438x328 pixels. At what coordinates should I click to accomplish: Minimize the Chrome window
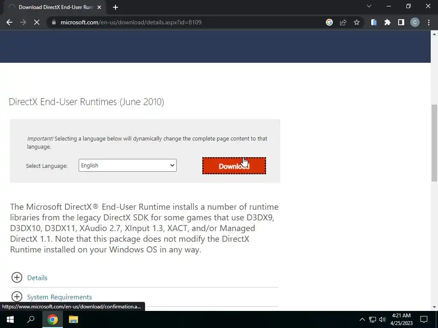coord(388,6)
